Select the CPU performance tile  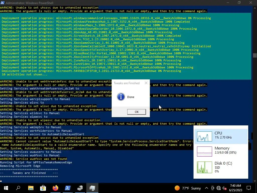point(221,136)
